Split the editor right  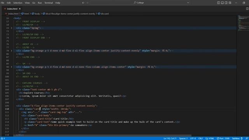(x=247, y=9)
